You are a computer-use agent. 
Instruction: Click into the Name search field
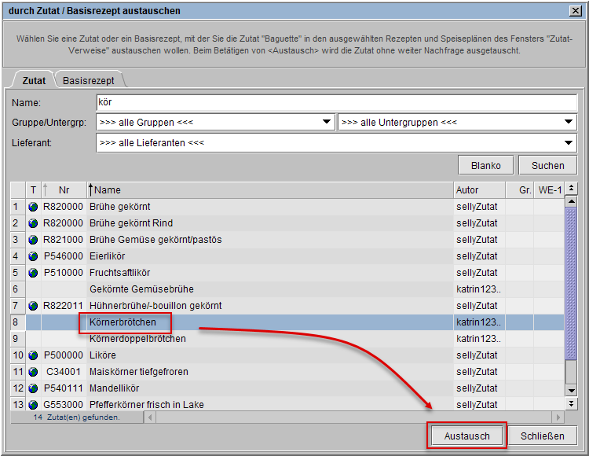click(337, 102)
